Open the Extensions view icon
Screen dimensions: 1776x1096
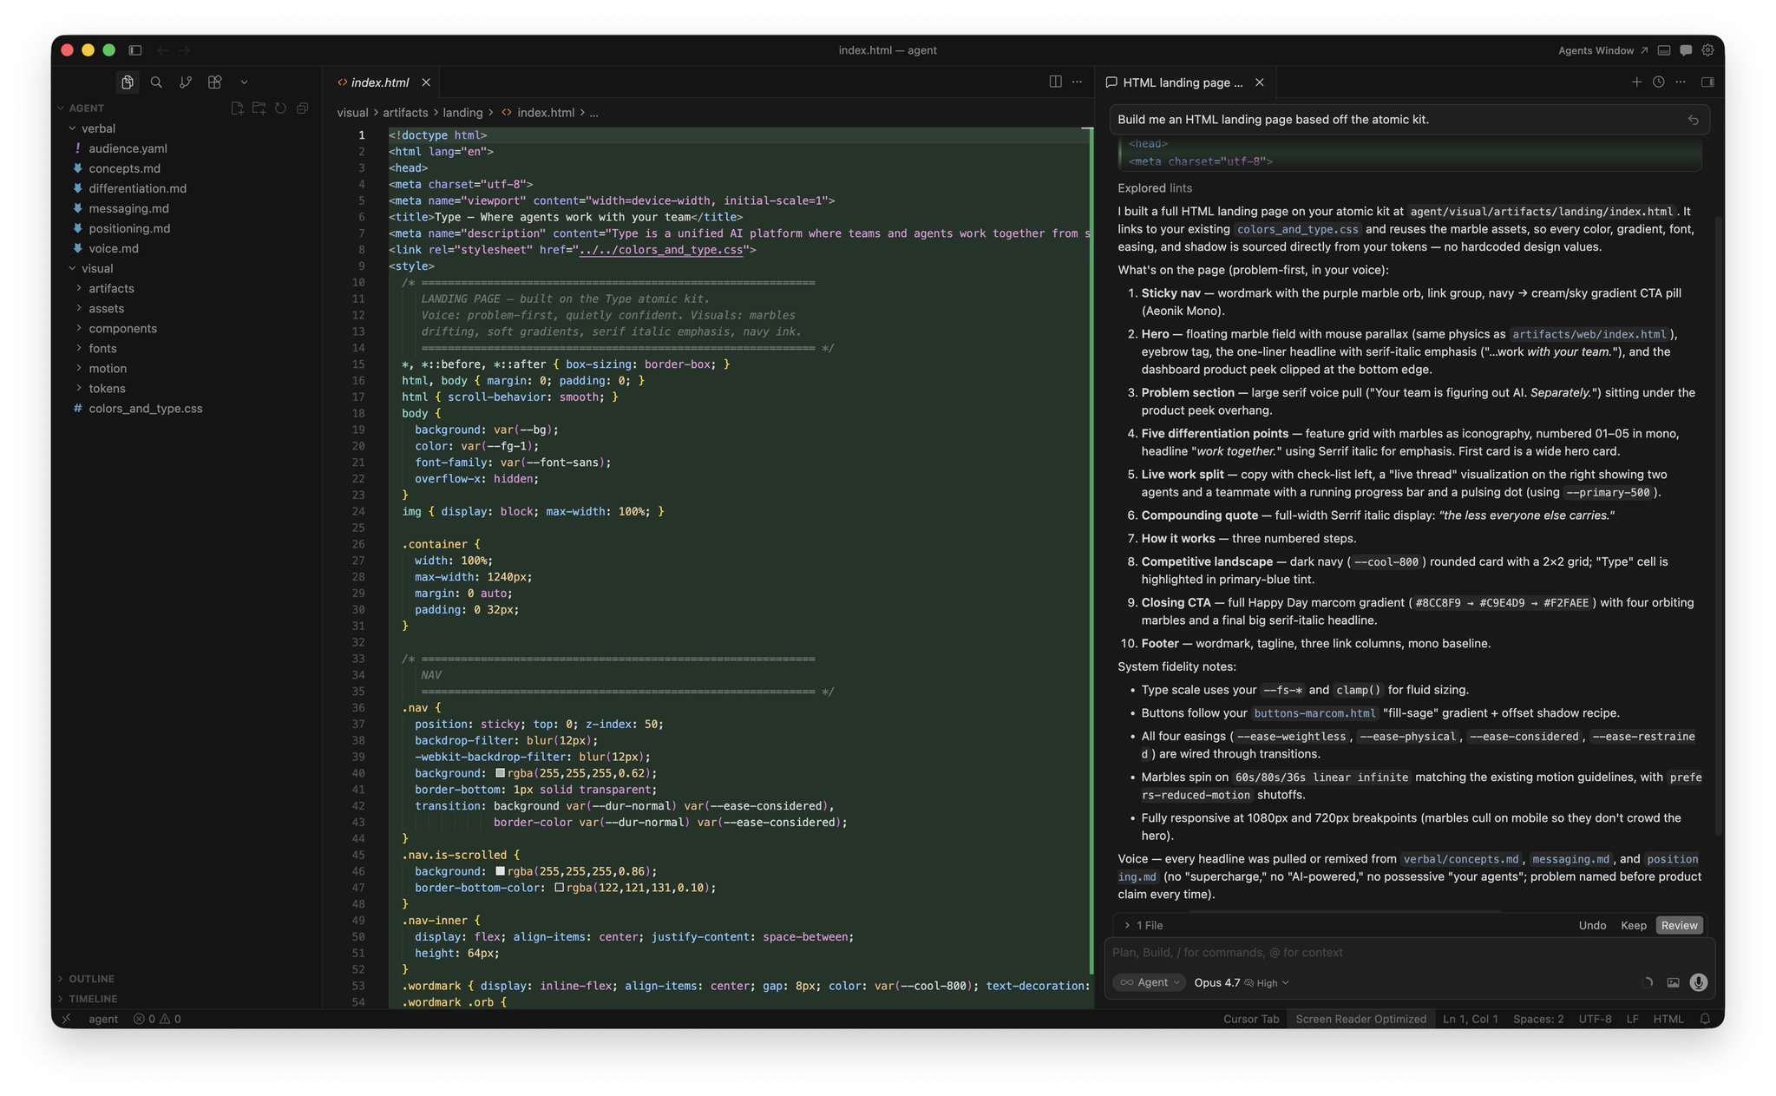pyautogui.click(x=215, y=82)
